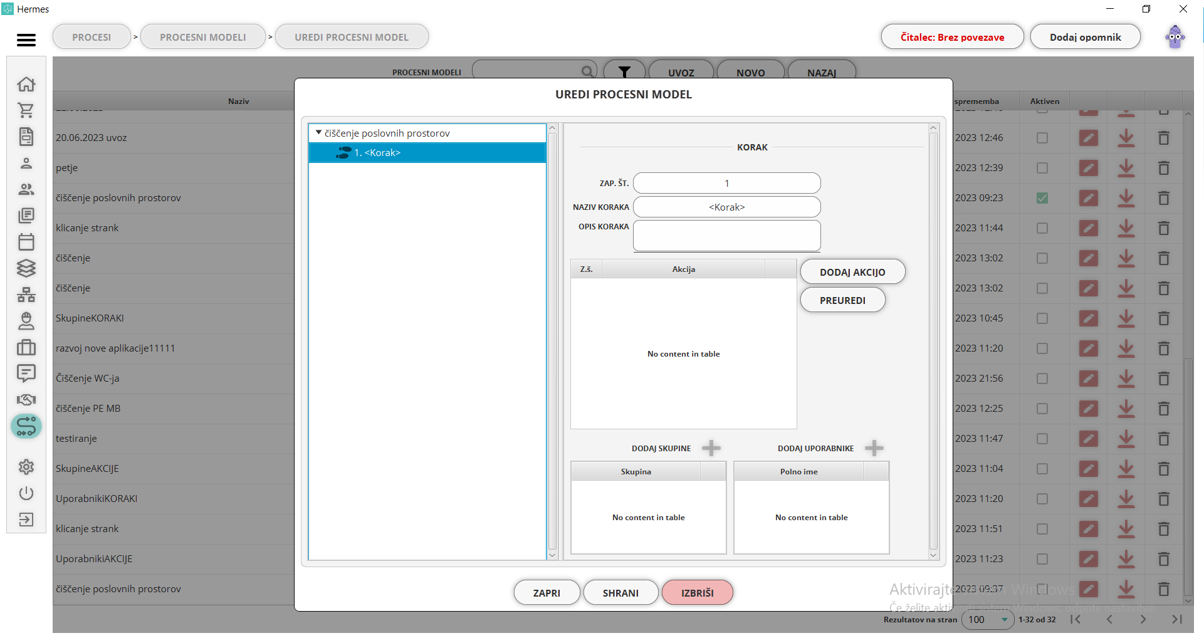This screenshot has width=1204, height=643.
Task: Click the UVOZ button
Action: click(x=681, y=72)
